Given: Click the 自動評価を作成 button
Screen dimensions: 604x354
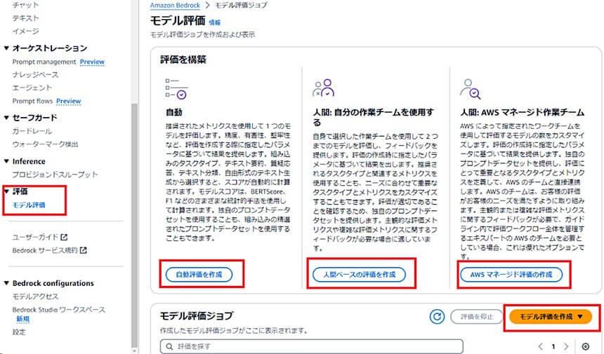Looking at the screenshot, I should click(199, 274).
